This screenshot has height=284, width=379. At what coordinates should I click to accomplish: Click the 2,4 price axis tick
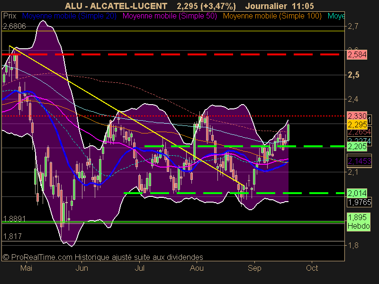353,99
